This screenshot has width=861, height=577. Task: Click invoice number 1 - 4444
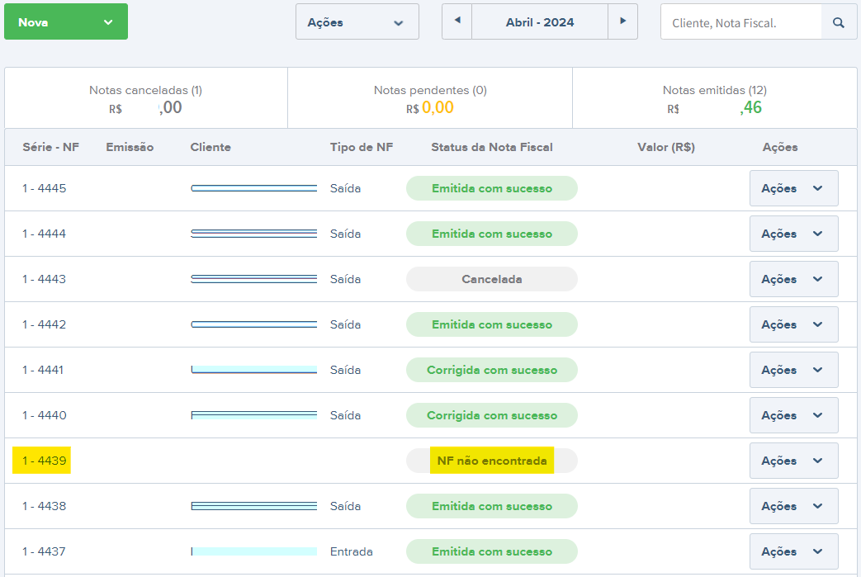tap(44, 234)
